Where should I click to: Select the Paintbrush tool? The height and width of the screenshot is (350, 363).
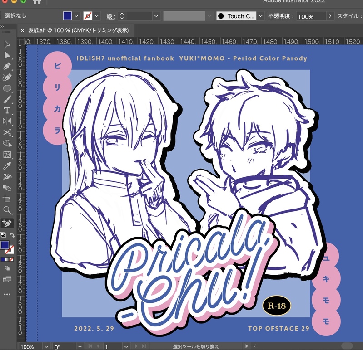tap(7, 99)
